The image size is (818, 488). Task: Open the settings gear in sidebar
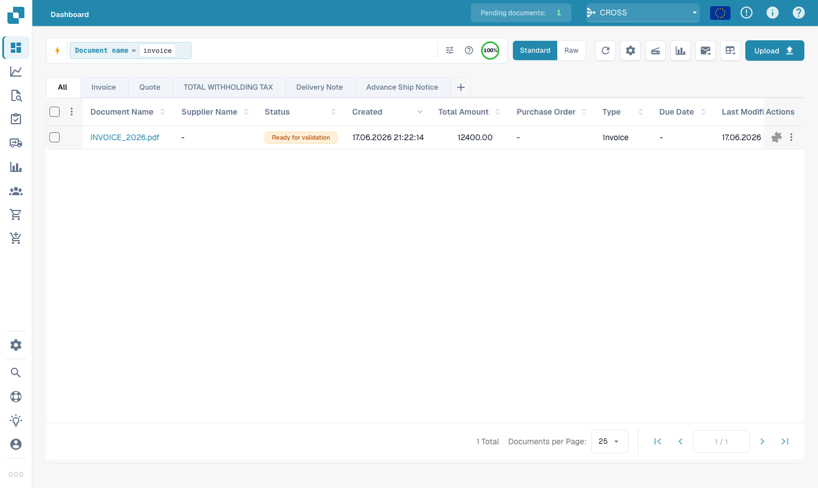tap(16, 345)
